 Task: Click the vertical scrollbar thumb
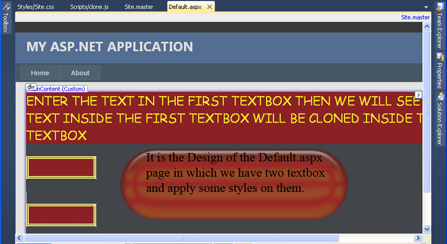point(427,111)
